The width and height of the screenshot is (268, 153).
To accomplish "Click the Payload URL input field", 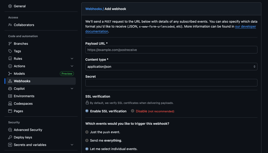I will pyautogui.click(x=171, y=50).
